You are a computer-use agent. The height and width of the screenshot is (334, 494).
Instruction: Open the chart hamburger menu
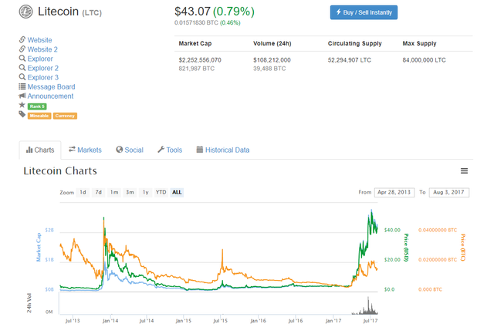[x=464, y=171]
